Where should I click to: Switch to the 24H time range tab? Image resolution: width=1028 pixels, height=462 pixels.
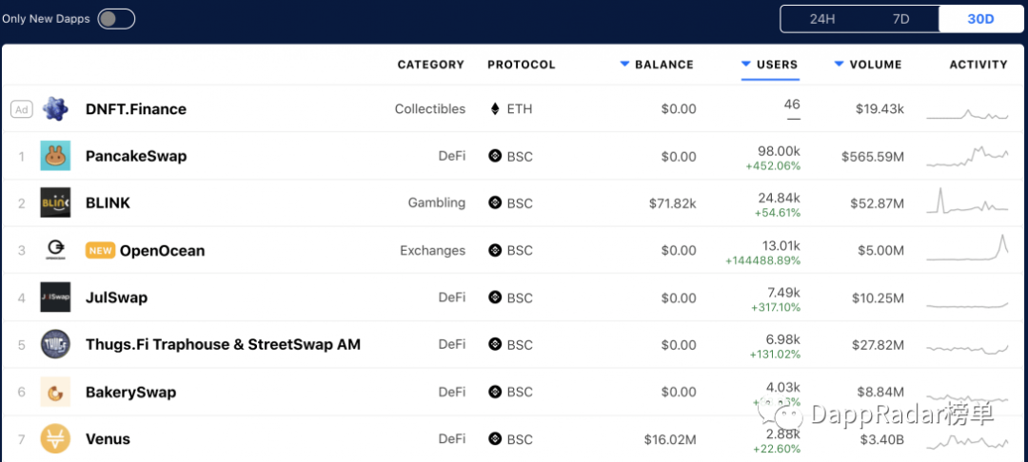click(x=821, y=19)
